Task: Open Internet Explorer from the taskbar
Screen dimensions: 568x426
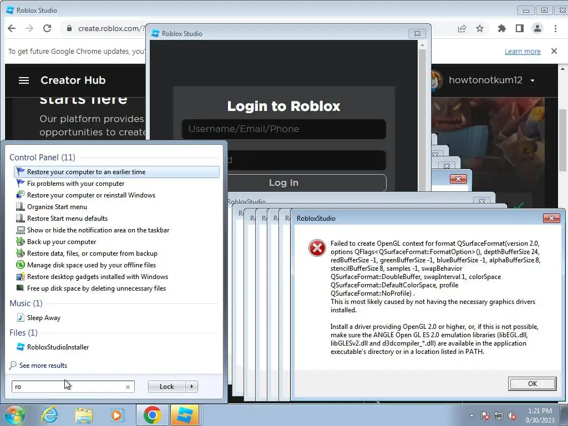Action: [x=49, y=415]
